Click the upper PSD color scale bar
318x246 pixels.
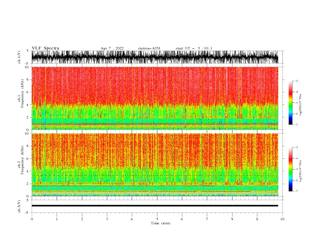point(291,103)
